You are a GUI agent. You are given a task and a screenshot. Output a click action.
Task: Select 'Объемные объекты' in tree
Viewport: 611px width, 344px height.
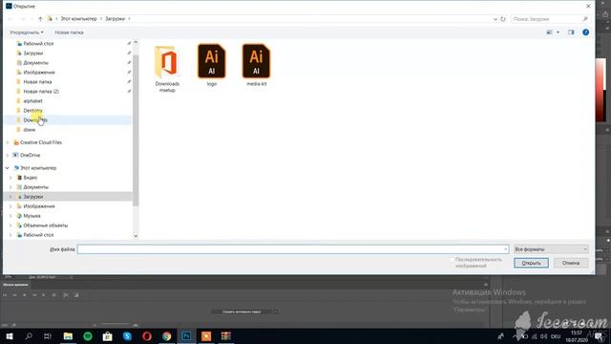[x=45, y=226]
